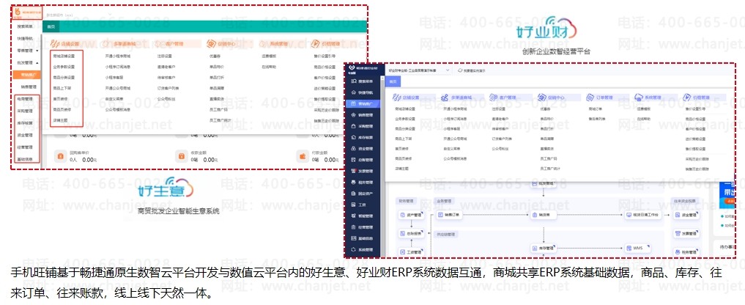
Task: Click 多渠道商城 header icon in 好业财 panel
Action: coord(444,97)
